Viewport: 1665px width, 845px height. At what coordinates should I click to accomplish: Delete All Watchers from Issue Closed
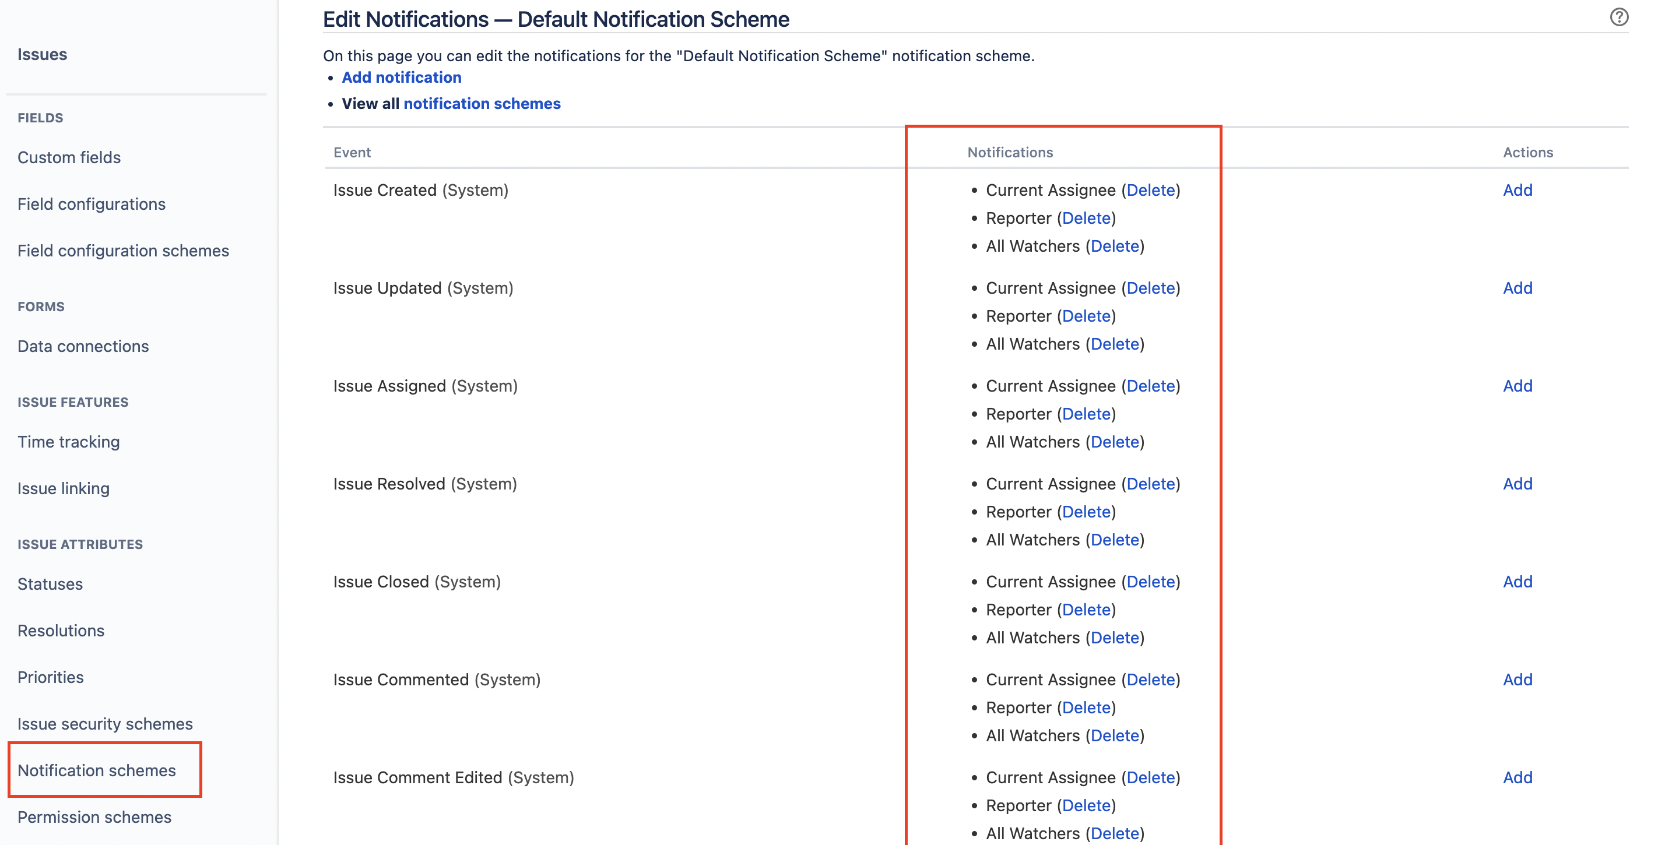click(x=1115, y=638)
